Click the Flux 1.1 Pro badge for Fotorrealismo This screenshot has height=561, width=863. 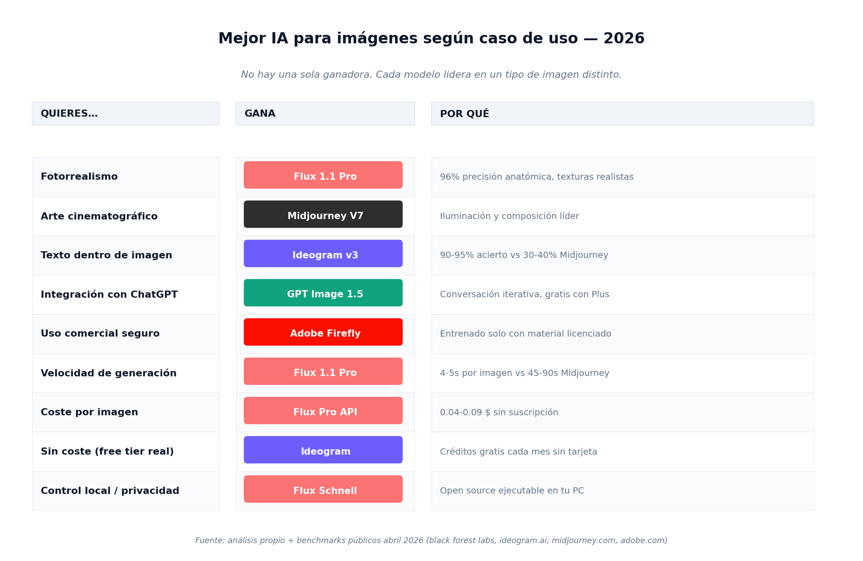[323, 175]
